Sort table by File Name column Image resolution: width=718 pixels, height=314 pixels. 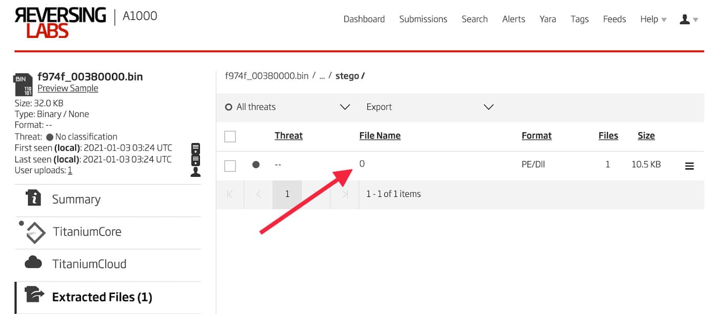tap(380, 135)
